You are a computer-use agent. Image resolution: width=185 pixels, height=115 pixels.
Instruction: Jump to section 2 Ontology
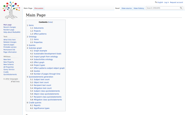click(x=33, y=37)
